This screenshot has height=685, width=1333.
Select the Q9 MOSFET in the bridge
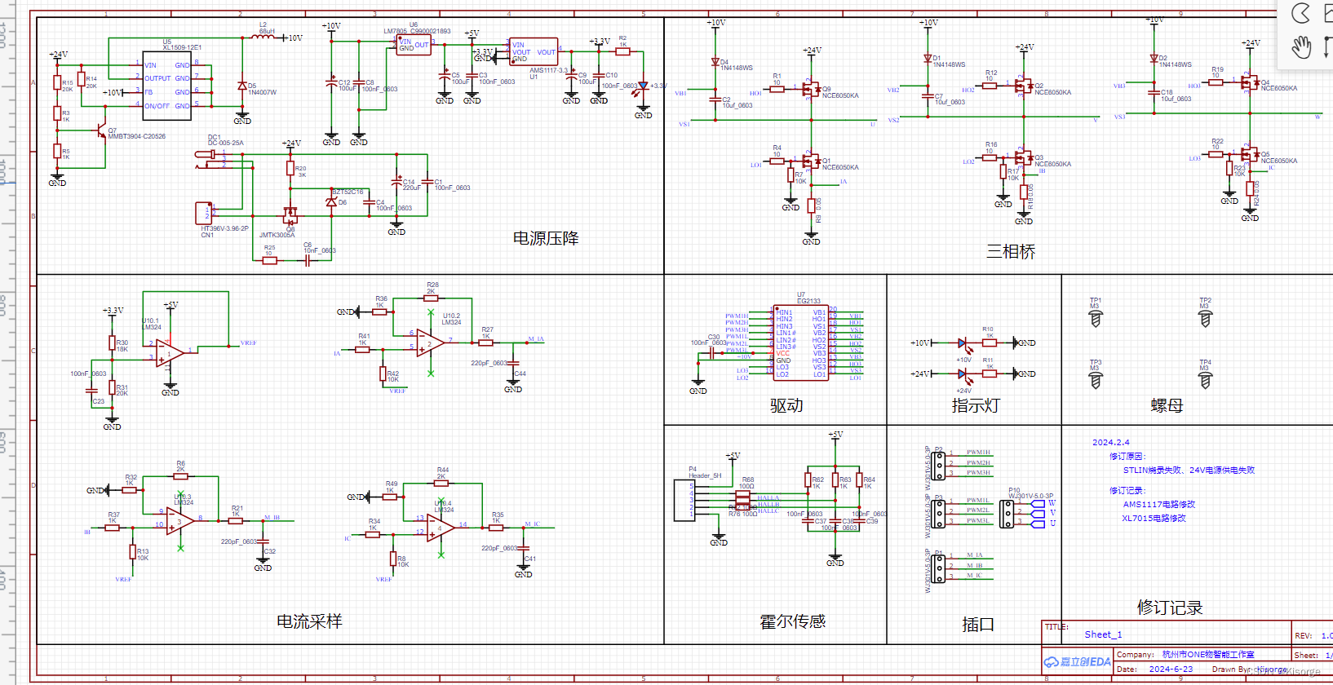[812, 89]
